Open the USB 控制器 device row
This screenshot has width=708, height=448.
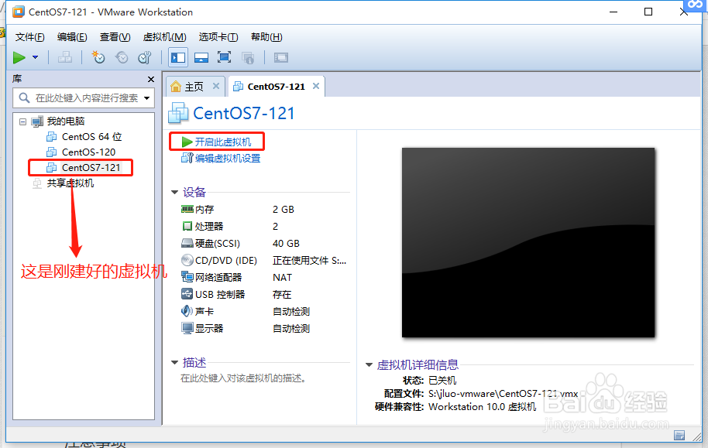point(265,295)
